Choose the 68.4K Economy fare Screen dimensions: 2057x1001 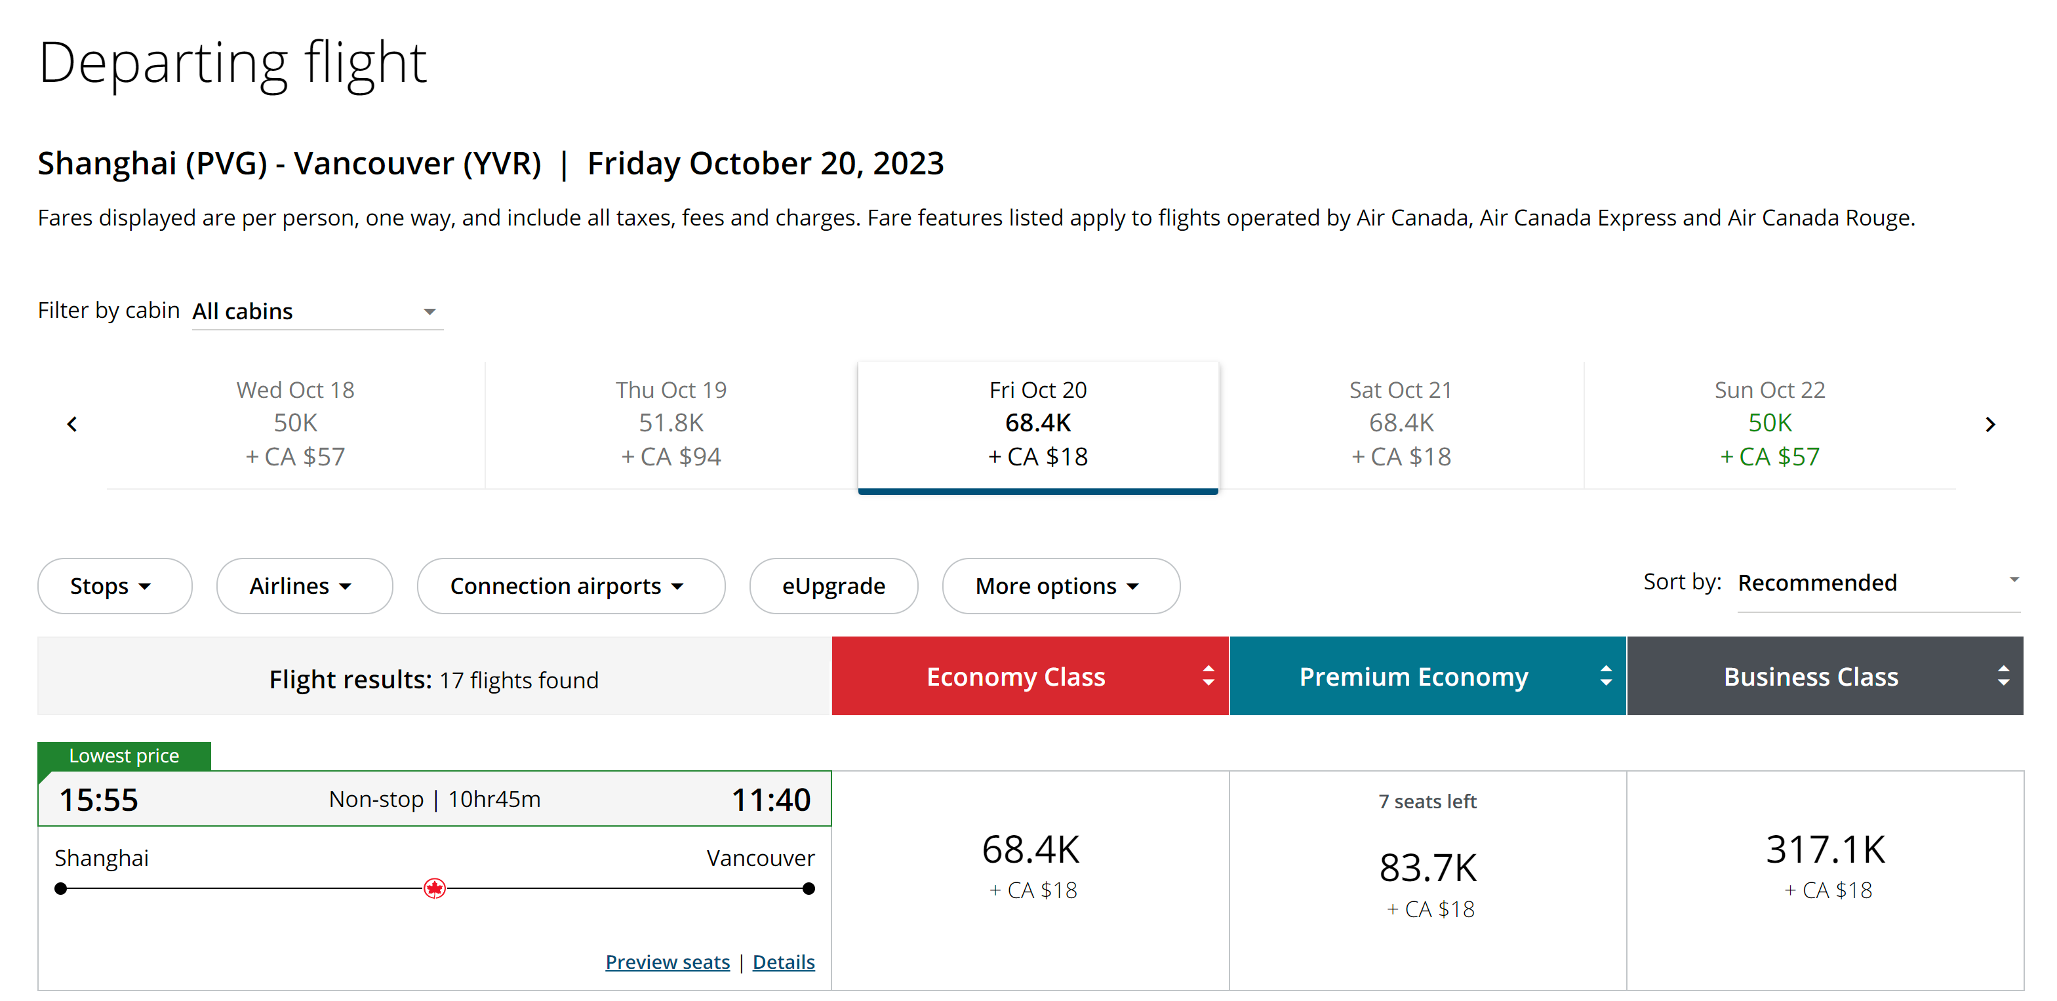(1030, 880)
